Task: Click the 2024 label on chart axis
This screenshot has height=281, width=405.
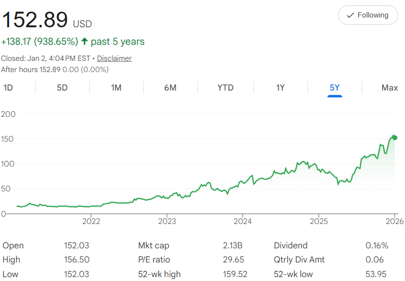Action: [x=242, y=222]
